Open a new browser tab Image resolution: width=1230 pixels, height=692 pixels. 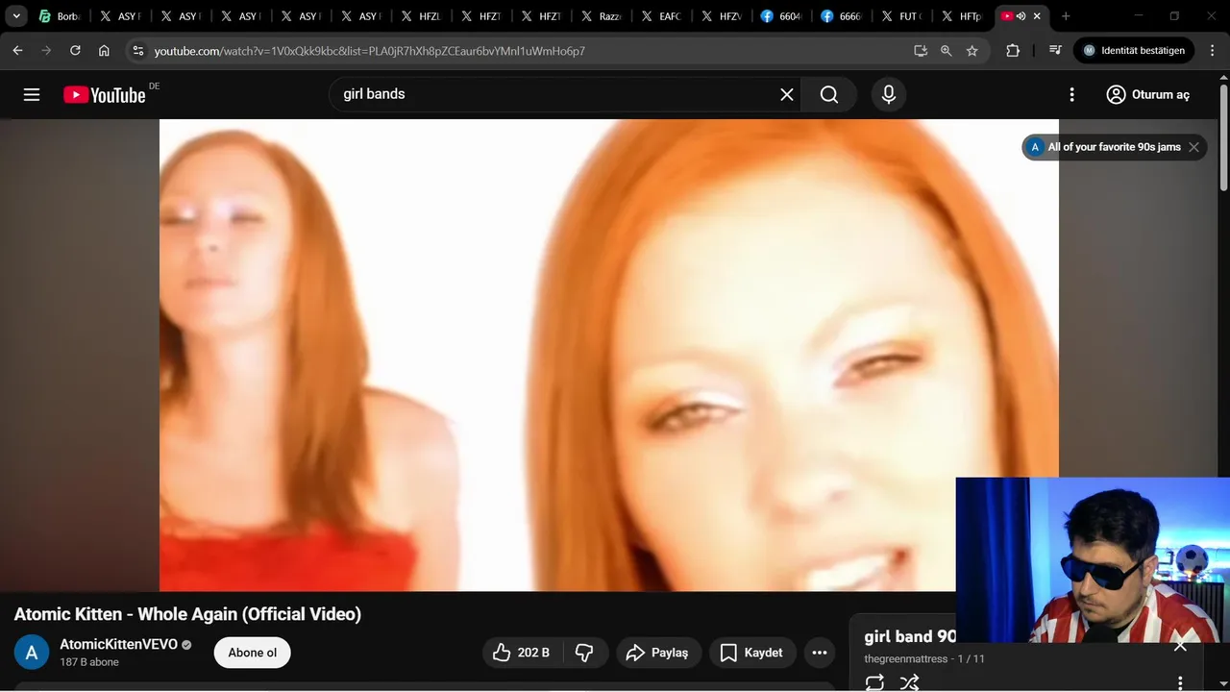(1066, 16)
